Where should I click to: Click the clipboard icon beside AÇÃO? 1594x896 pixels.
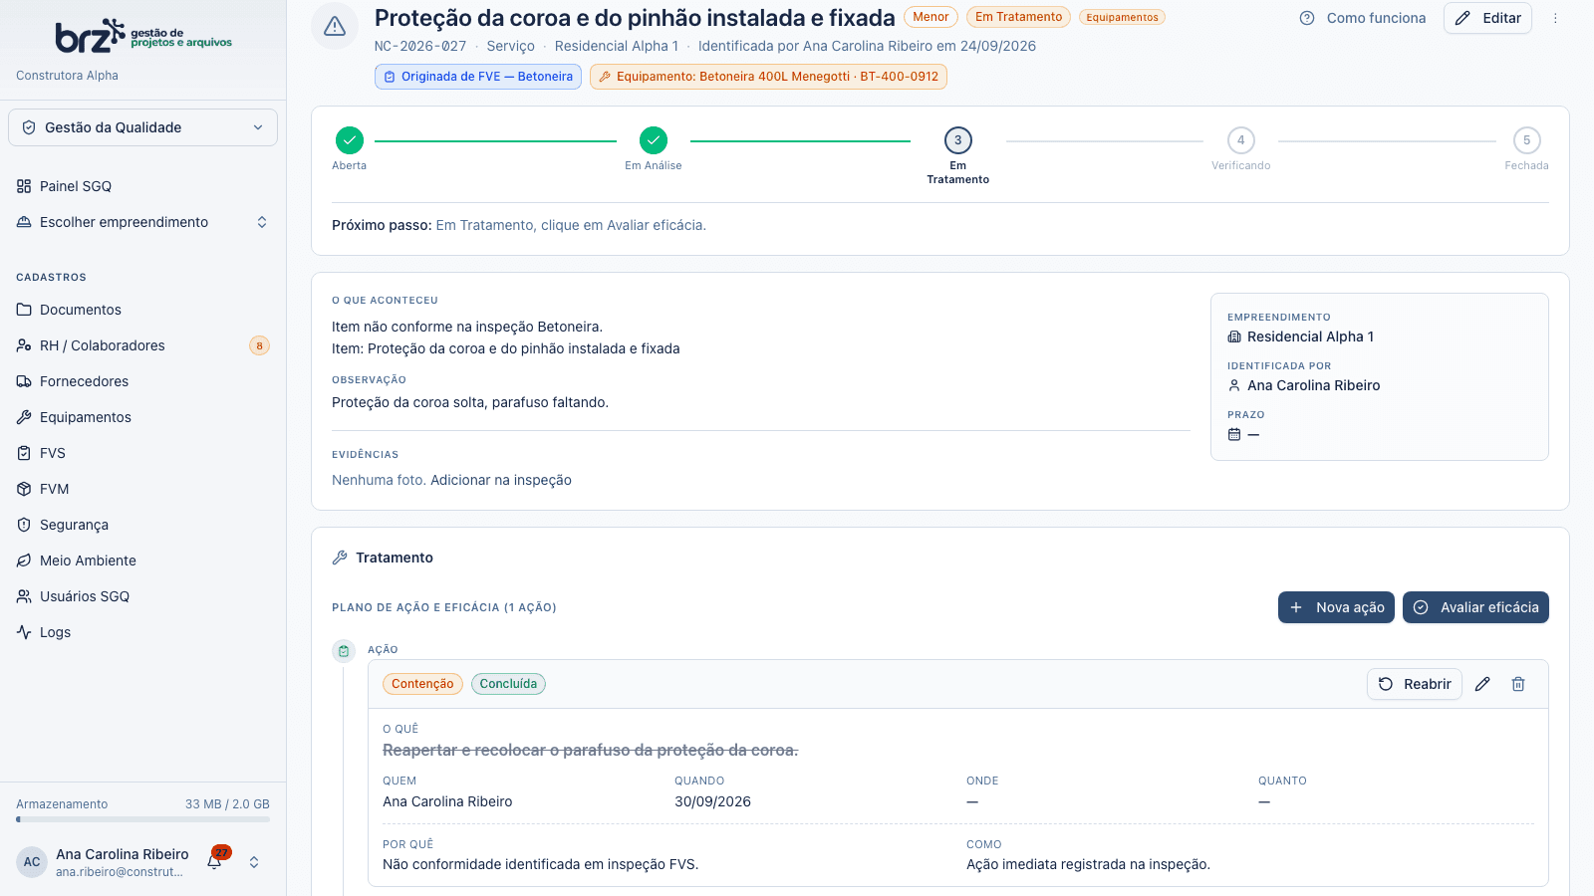tap(344, 651)
